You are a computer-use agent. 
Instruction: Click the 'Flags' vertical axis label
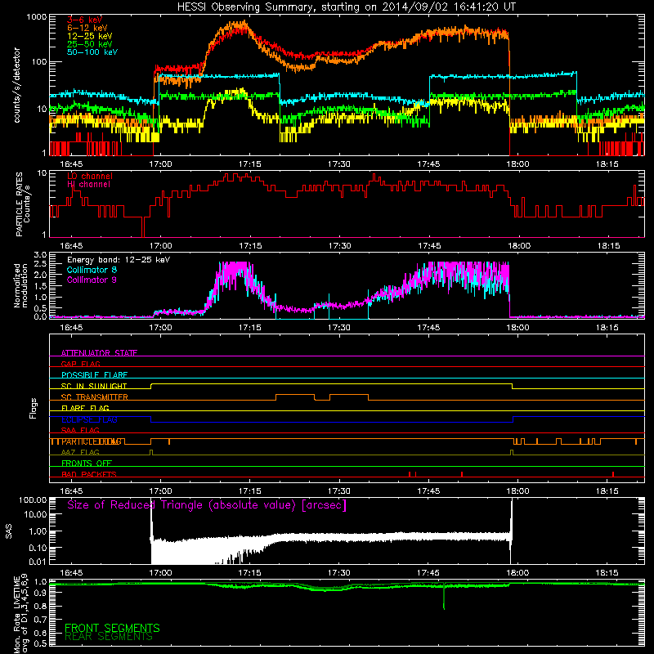click(34, 408)
